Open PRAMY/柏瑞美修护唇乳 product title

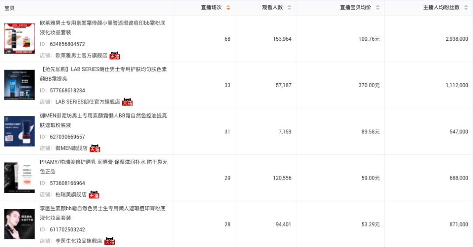pos(103,167)
